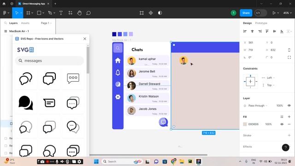The width and height of the screenshot is (295, 166).
Task: Click the Help question mark button
Action: 285,148
